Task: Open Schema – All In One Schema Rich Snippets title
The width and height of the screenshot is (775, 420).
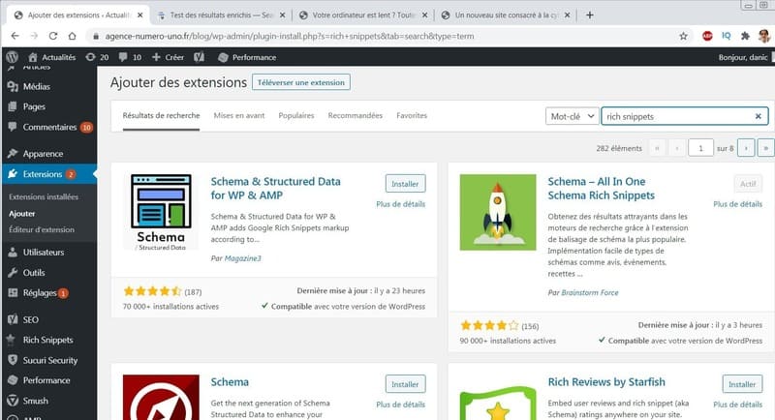Action: click(x=601, y=189)
